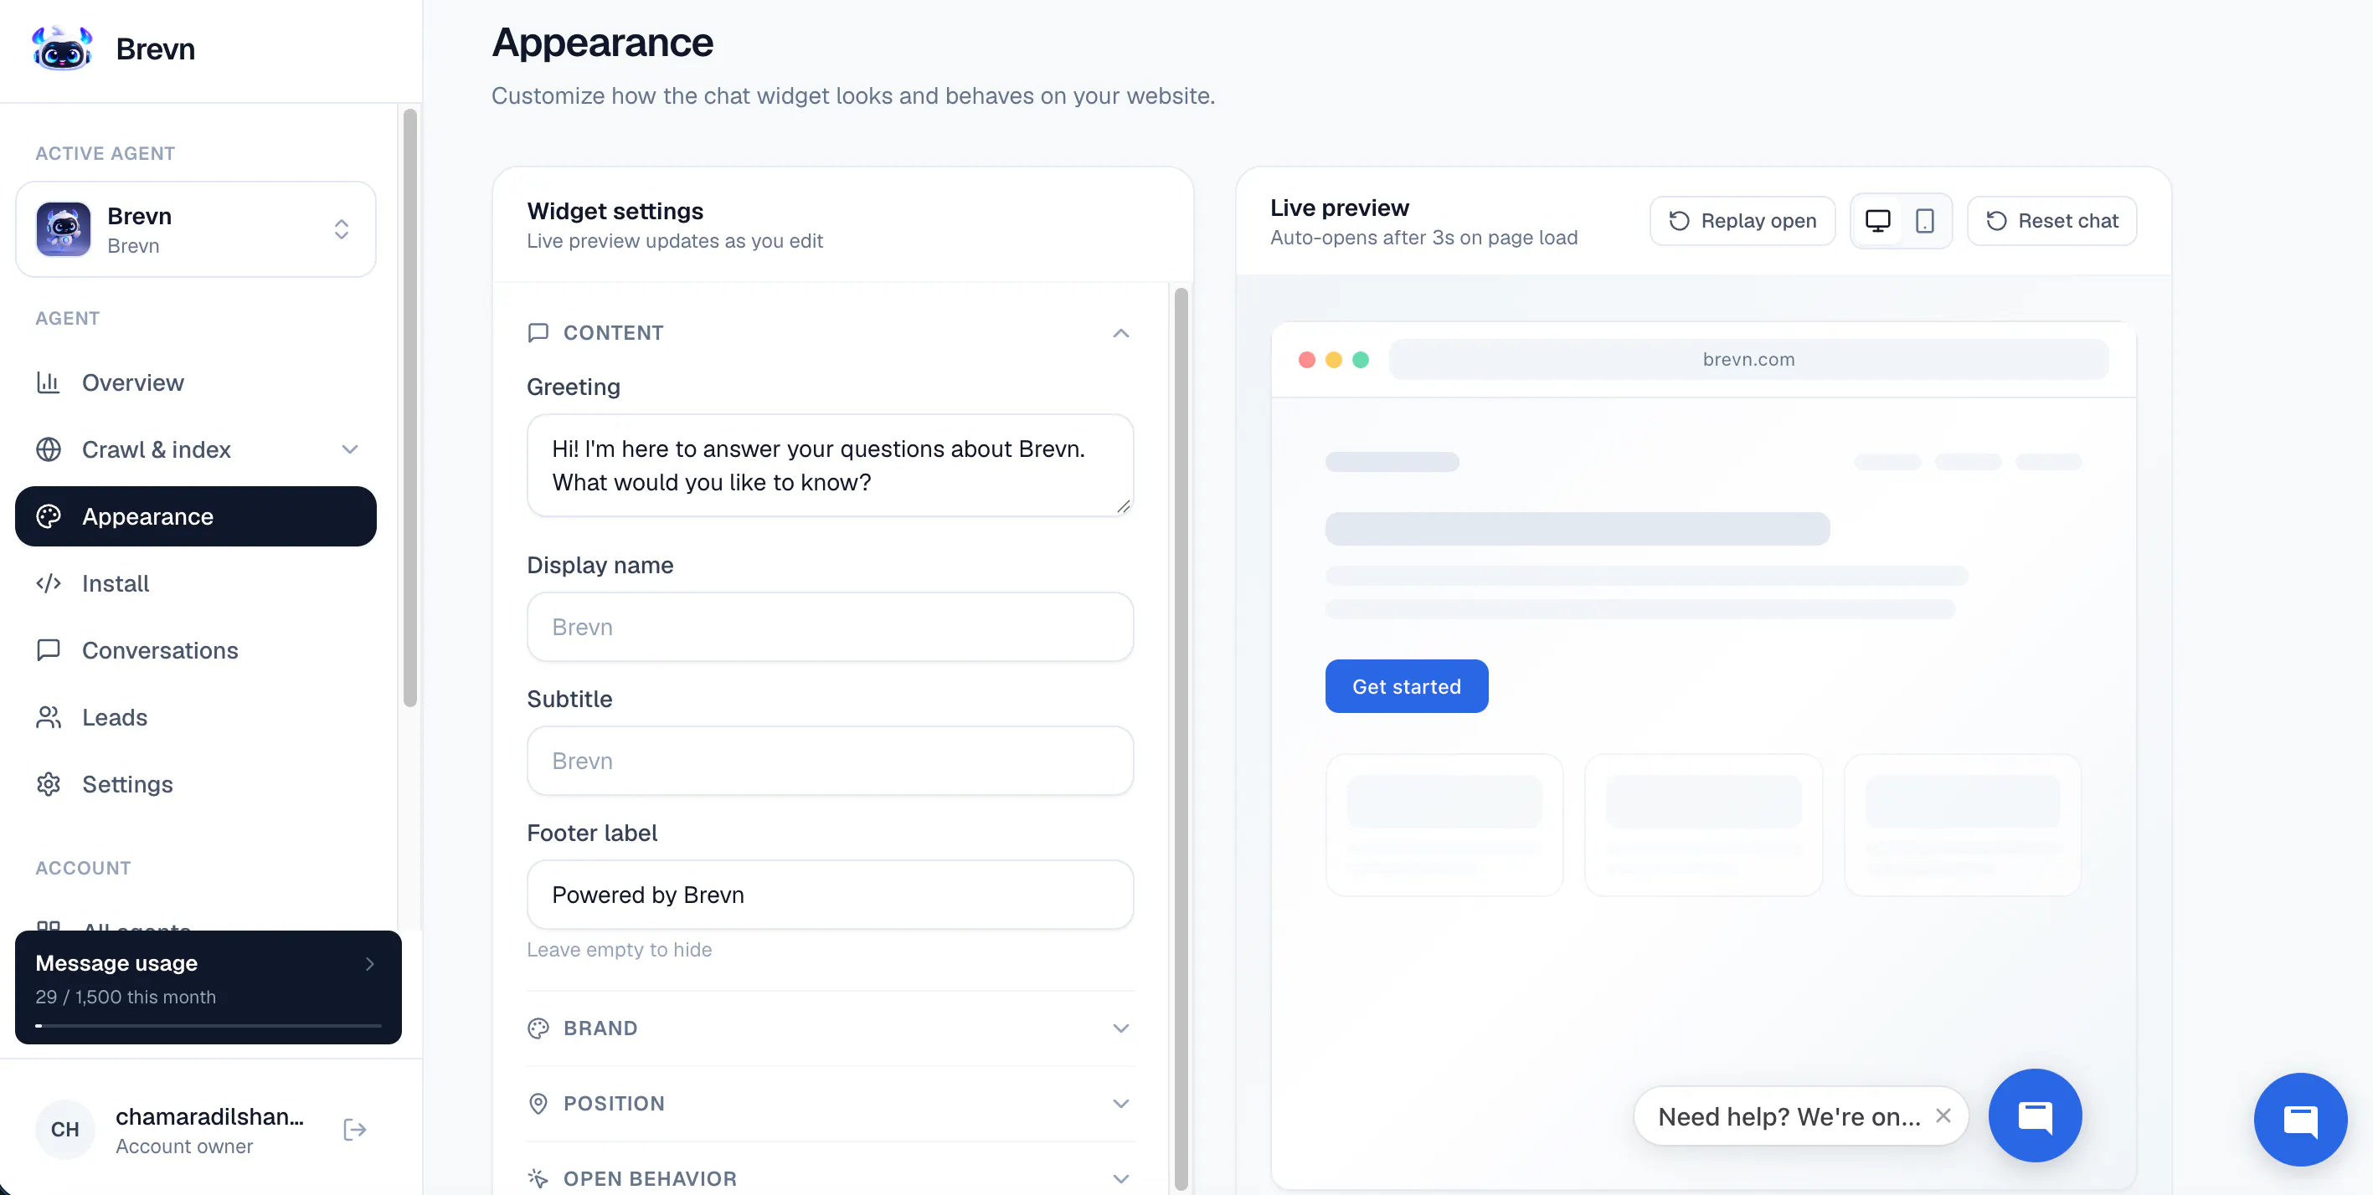
Task: Click the Settings gear icon
Action: (48, 784)
